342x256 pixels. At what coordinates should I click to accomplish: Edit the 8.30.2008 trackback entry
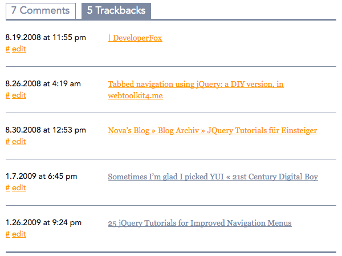click(x=19, y=142)
